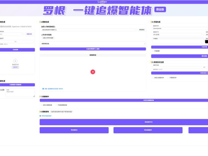Viewport: 208px width, 156px height.
Task: Select the custom cover radio option in section 7
Action: click(42, 105)
